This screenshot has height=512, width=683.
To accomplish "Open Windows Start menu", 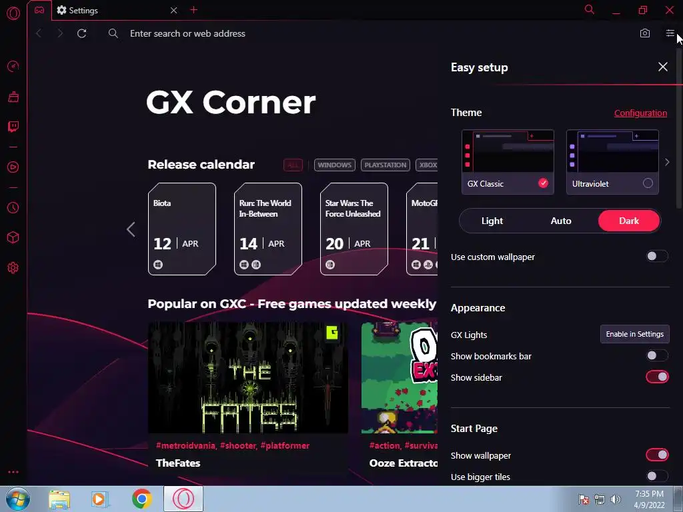I will [x=18, y=499].
